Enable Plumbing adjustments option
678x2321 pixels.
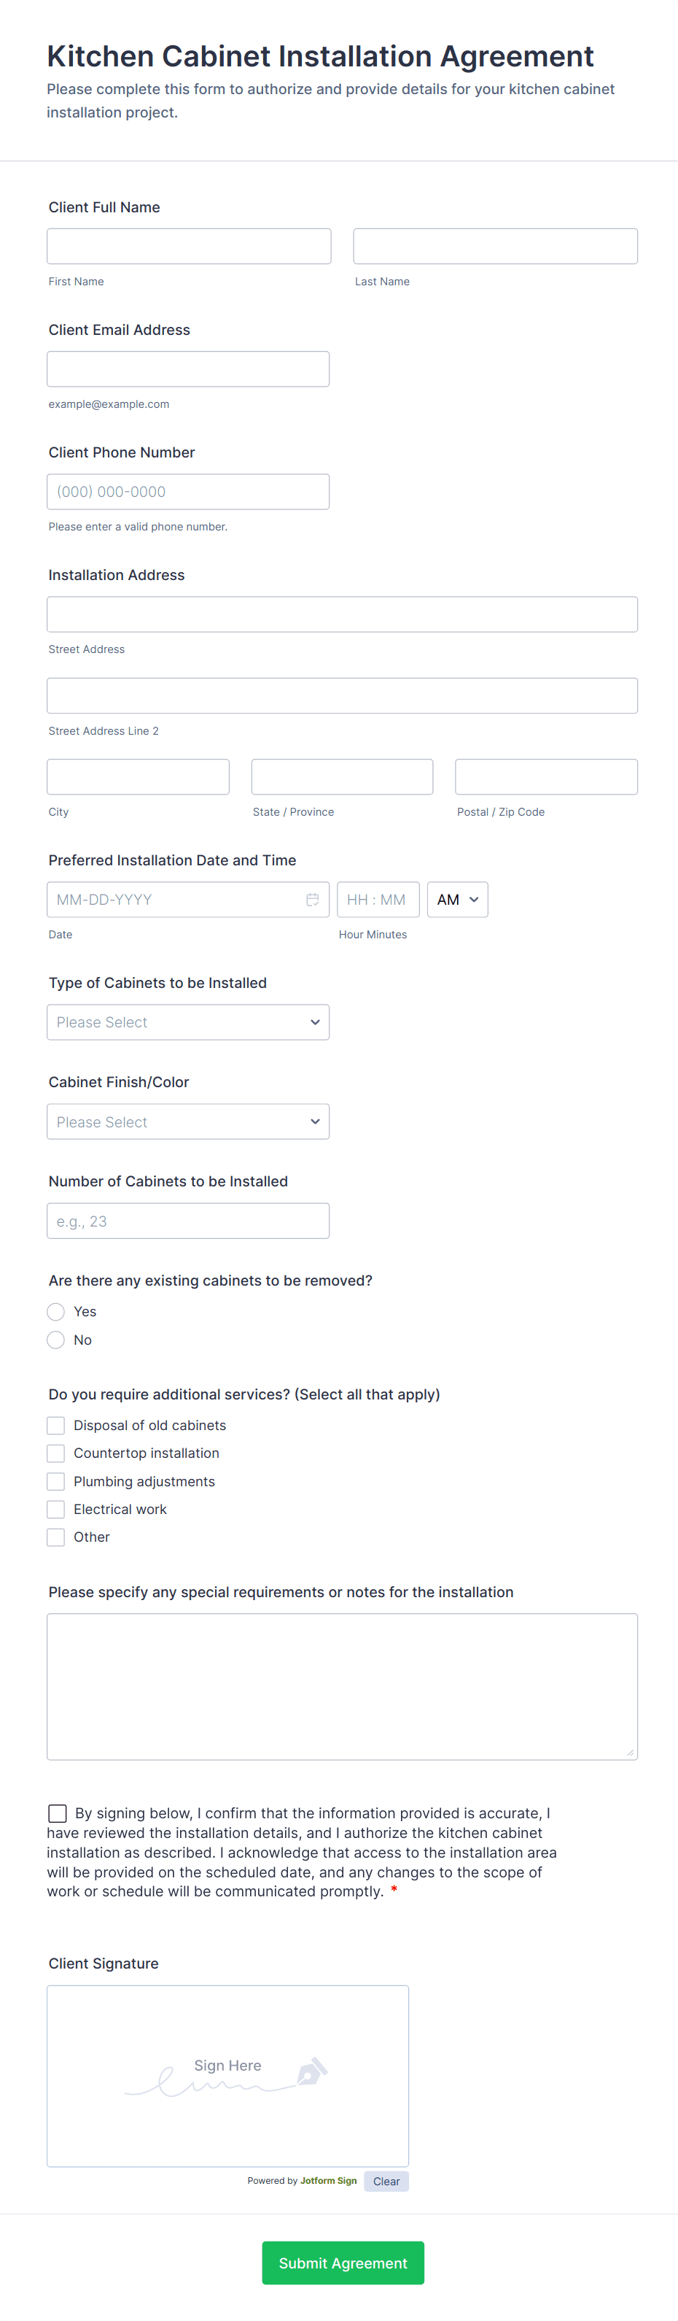(56, 1481)
